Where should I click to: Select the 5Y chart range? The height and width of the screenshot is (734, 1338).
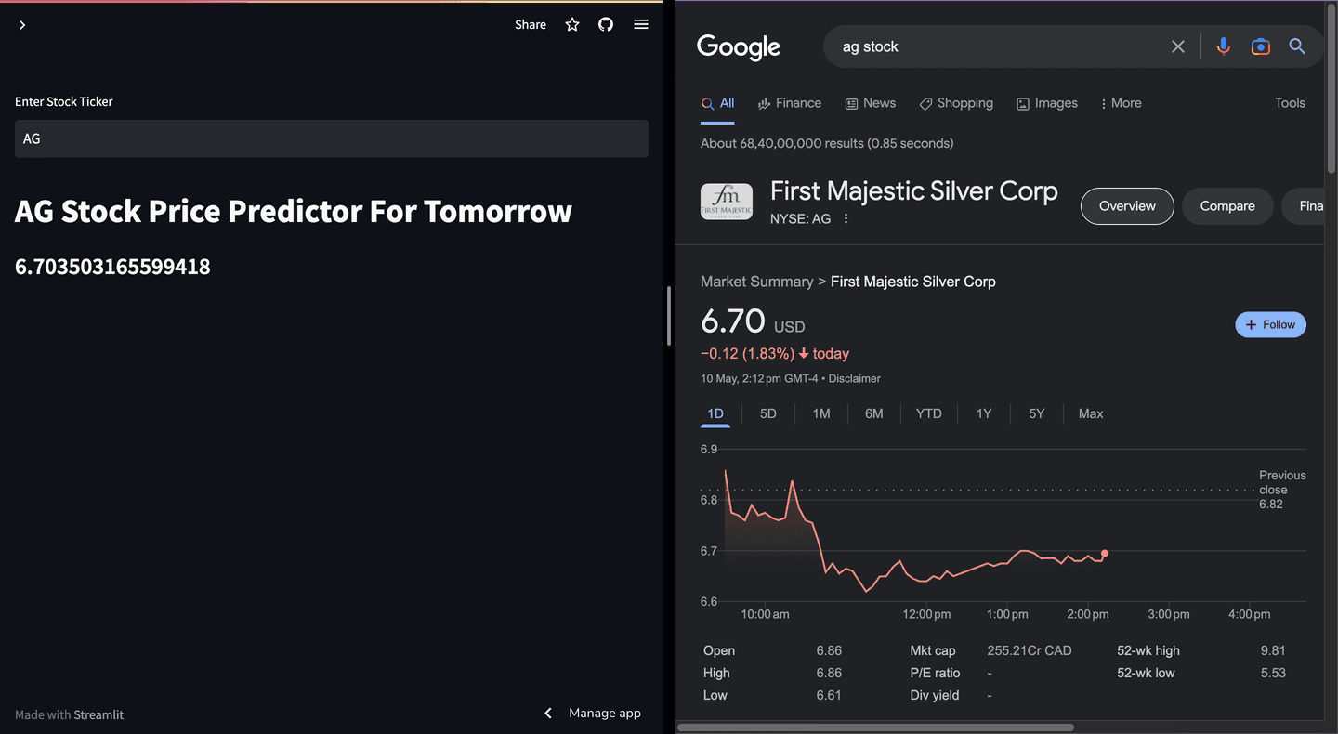(x=1037, y=413)
